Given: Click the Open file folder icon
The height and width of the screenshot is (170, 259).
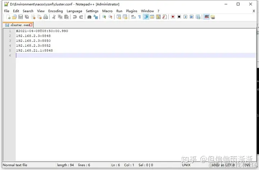Looking at the screenshot, I should point(14,17).
